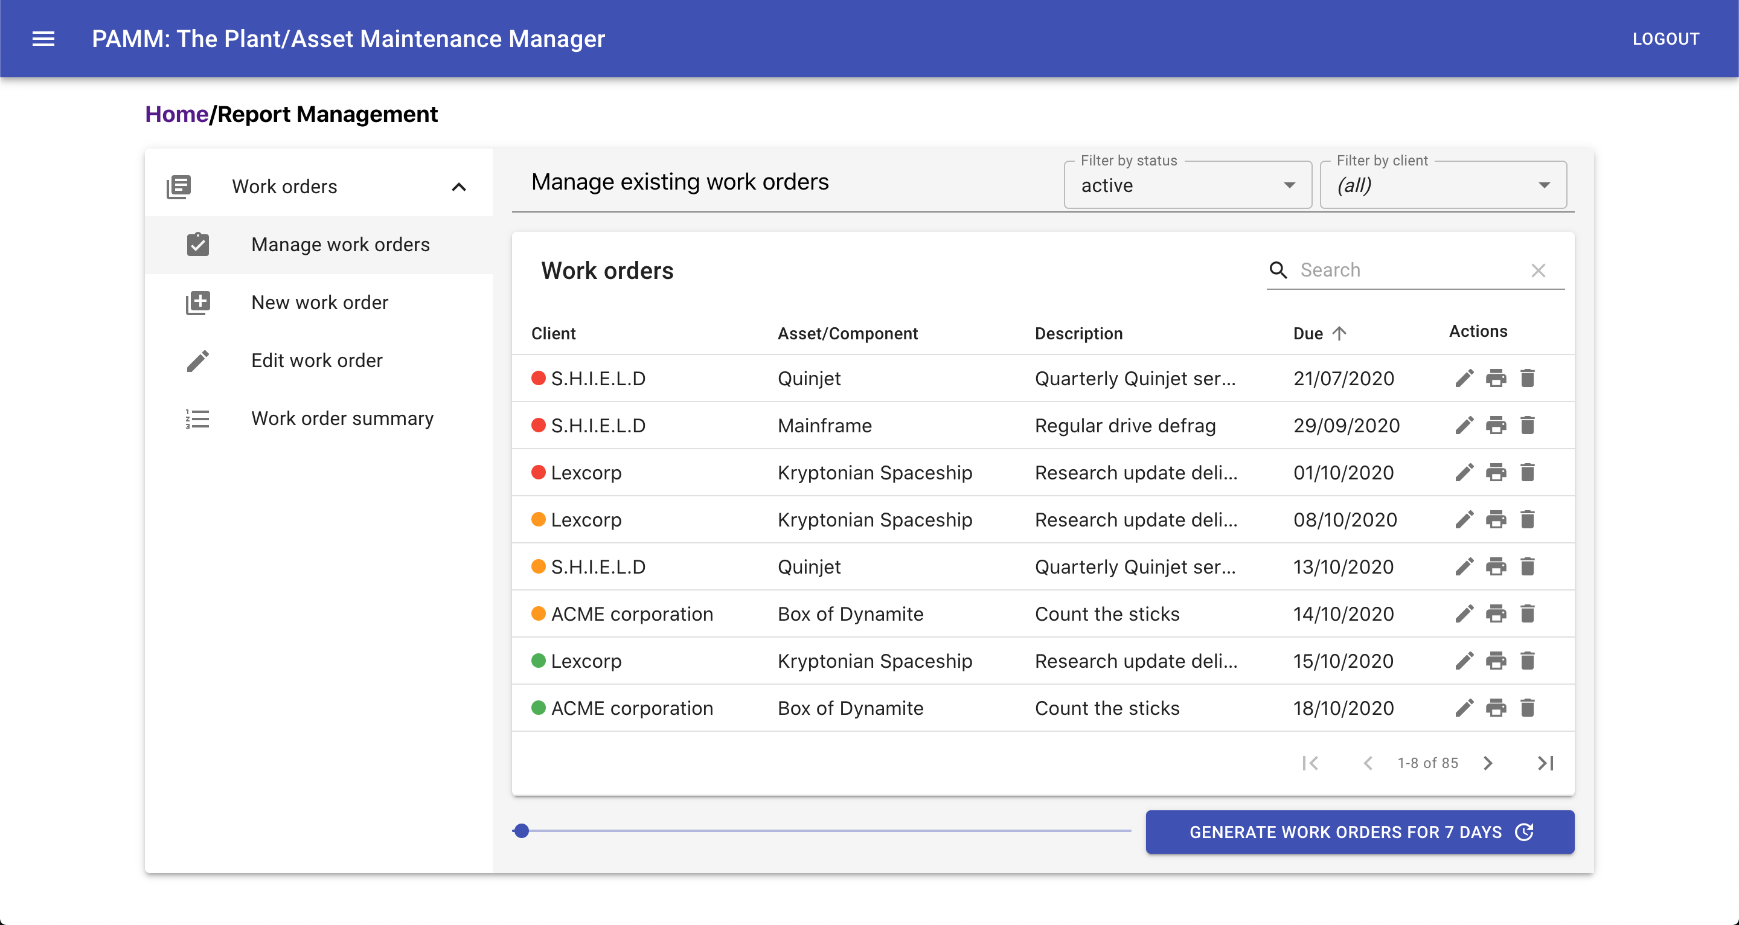Delete the Lexcorp order due 15/10/2020

click(1528, 661)
